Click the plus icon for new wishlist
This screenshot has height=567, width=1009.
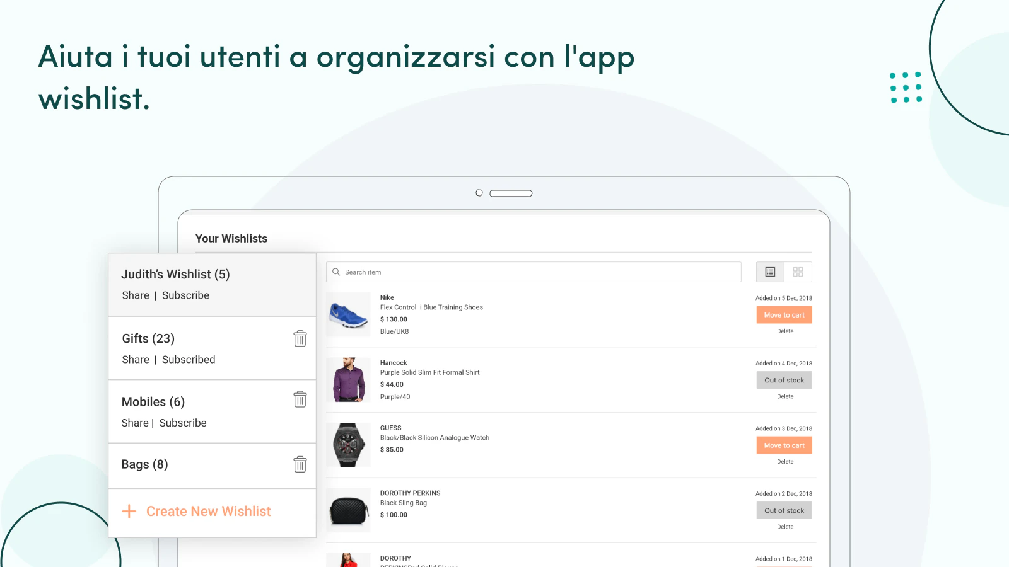129,511
